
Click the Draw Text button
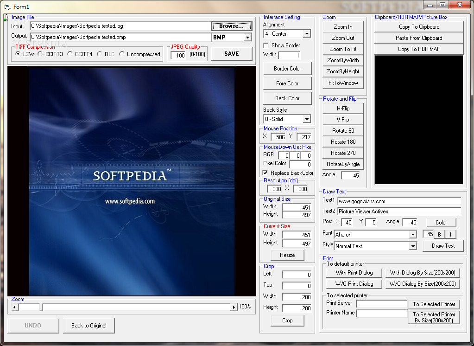coord(443,246)
